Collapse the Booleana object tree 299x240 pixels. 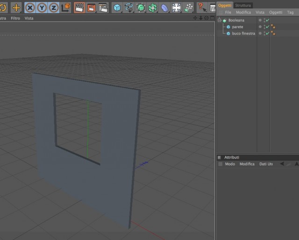tap(220, 20)
